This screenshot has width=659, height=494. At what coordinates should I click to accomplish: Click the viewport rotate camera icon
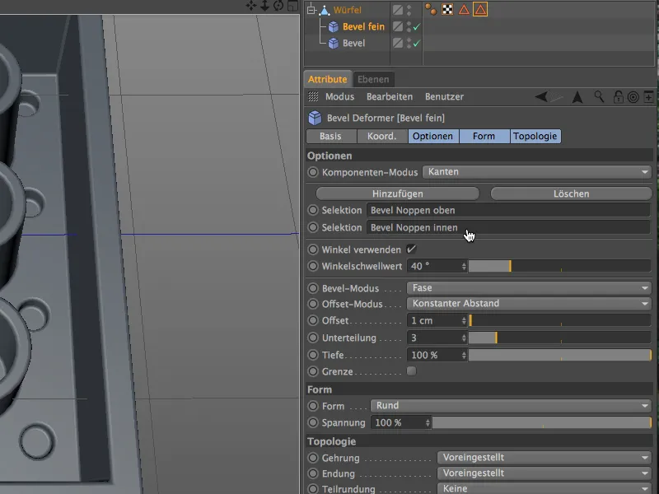pos(278,6)
